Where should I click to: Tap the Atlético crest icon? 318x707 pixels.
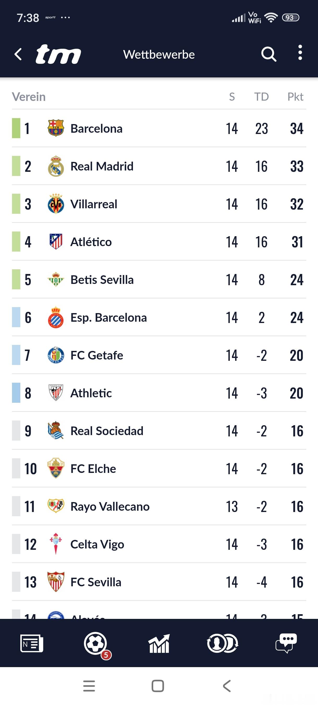56,242
